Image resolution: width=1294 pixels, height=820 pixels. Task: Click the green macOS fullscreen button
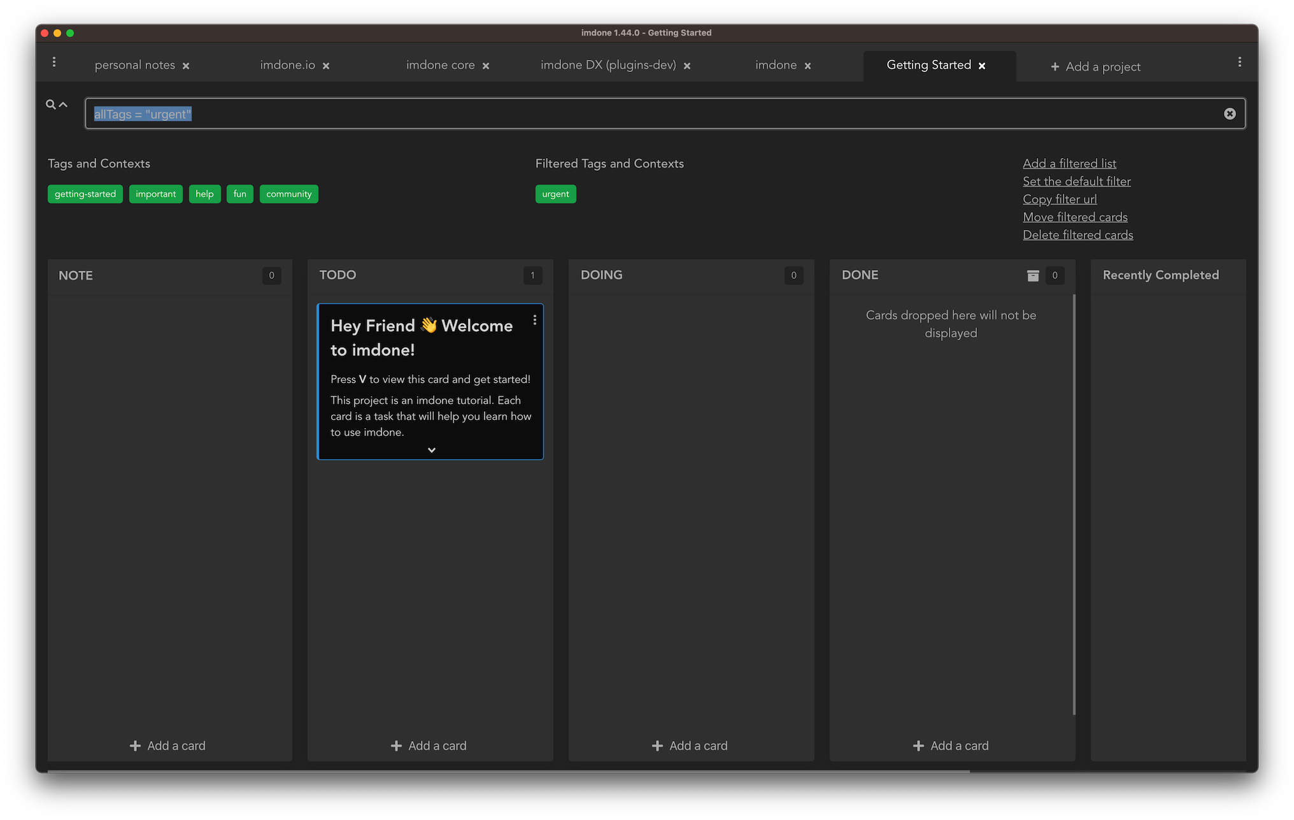[70, 33]
